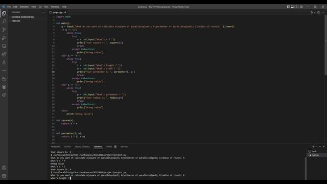The height and width of the screenshot is (184, 327).
Task: Click the terminal prompt "What's length ?"
Action: pos(60,178)
